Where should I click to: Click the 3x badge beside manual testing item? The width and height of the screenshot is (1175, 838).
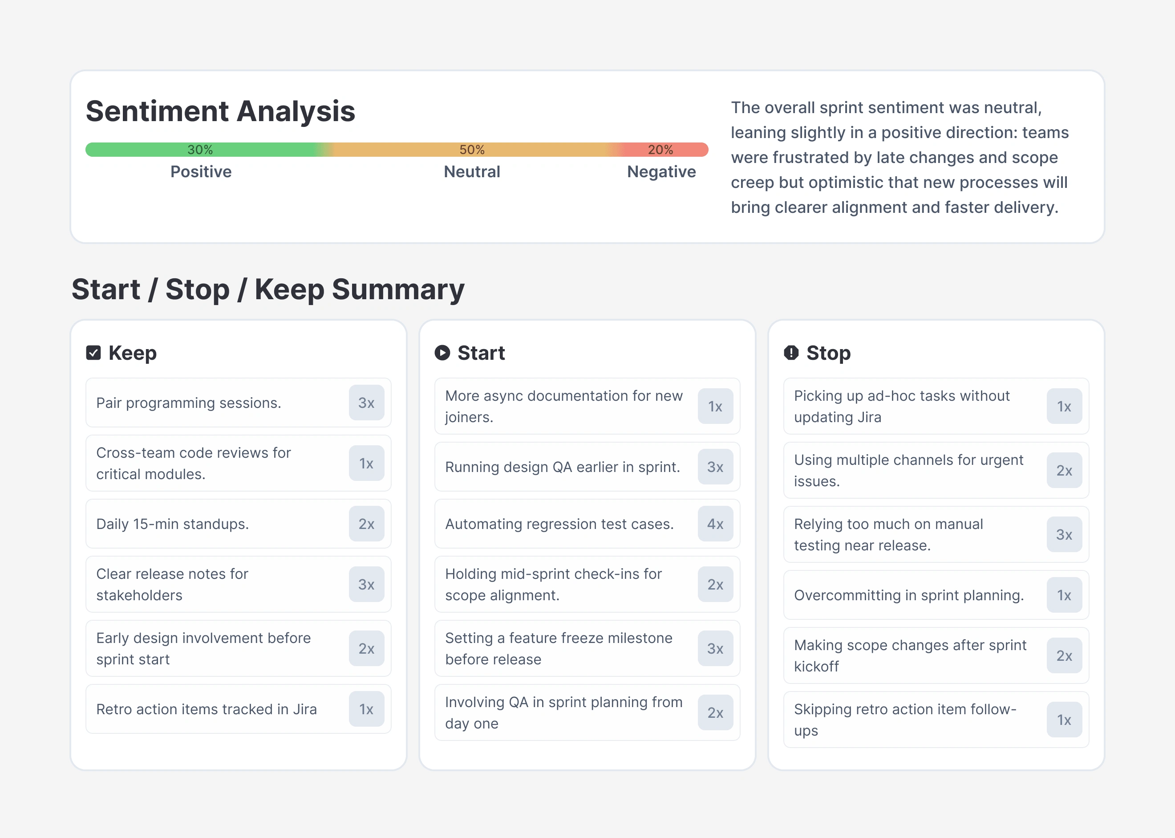[1064, 535]
